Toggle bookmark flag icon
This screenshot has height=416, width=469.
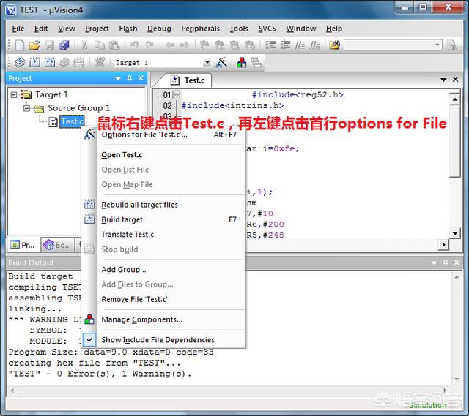204,45
